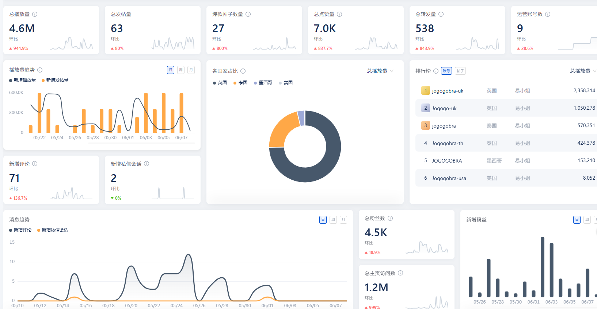Select 日 view in 新增粉丝 chart
Viewport: 597px width, 309px height.
coord(577,220)
